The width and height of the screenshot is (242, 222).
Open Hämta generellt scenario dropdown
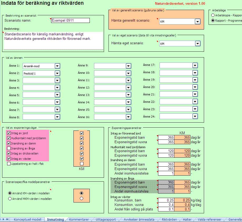pyautogui.click(x=197, y=21)
